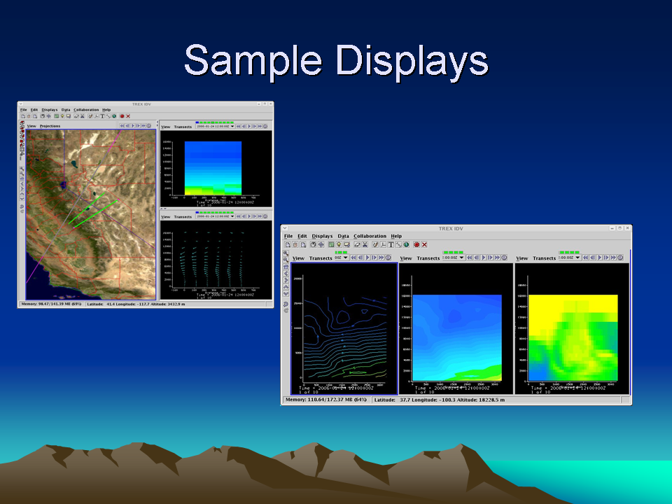The height and width of the screenshot is (504, 672).
Task: Click the Text (T) tool in three-panel IDV window toolbar
Action: 391,245
